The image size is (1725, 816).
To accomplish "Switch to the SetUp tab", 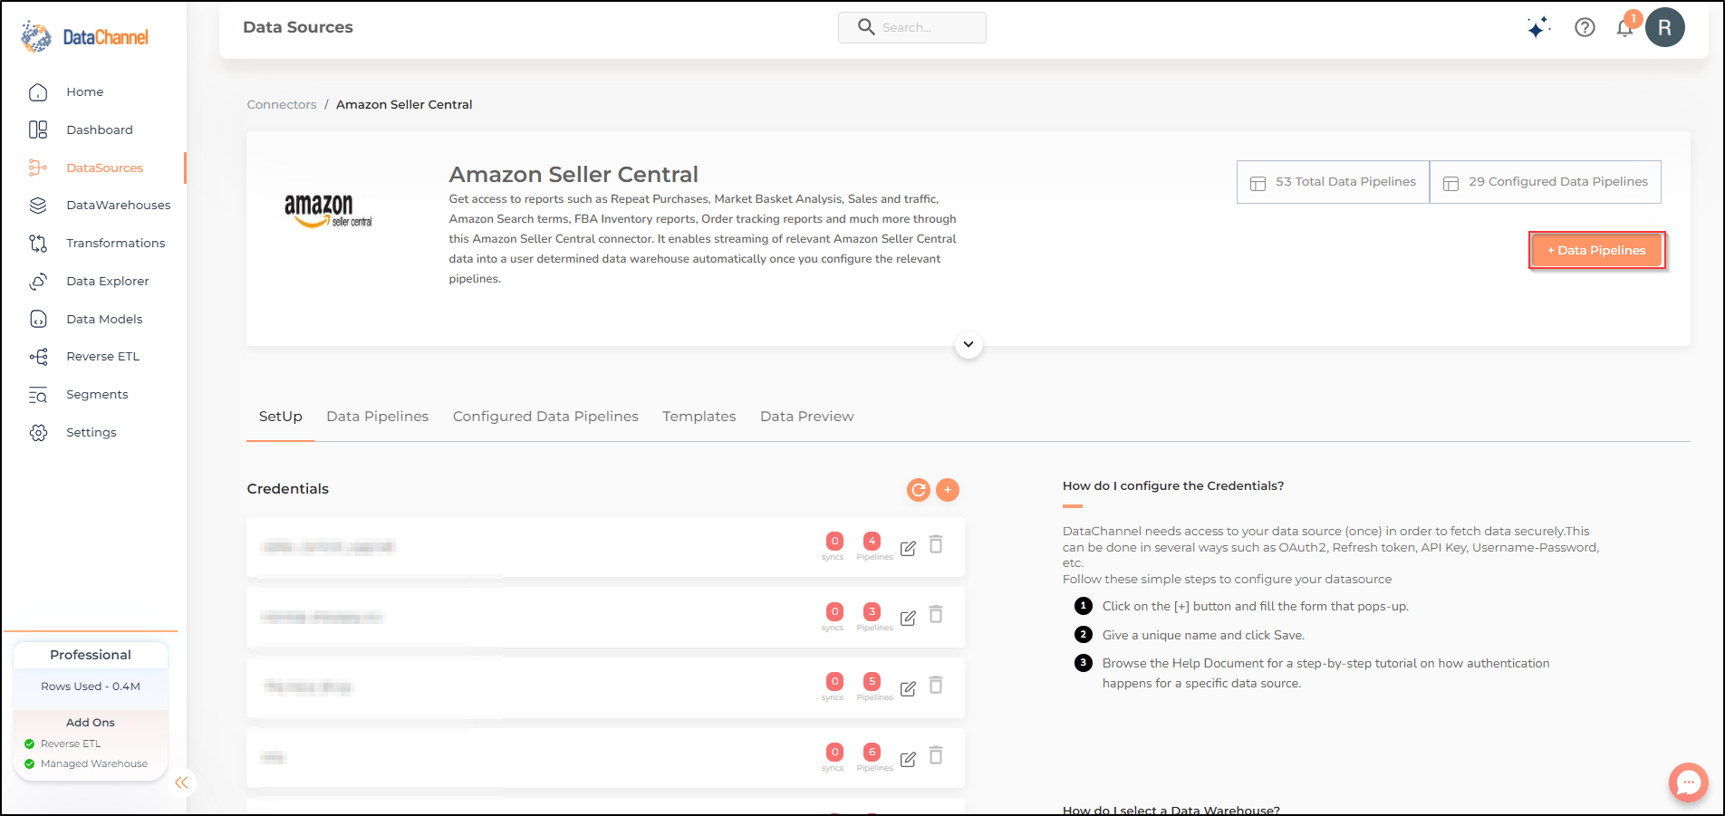I will click(280, 417).
